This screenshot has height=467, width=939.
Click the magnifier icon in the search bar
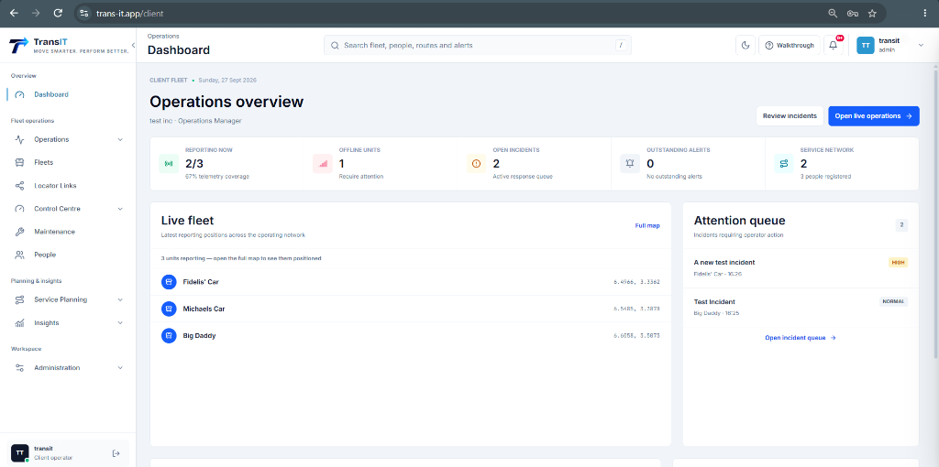click(335, 46)
